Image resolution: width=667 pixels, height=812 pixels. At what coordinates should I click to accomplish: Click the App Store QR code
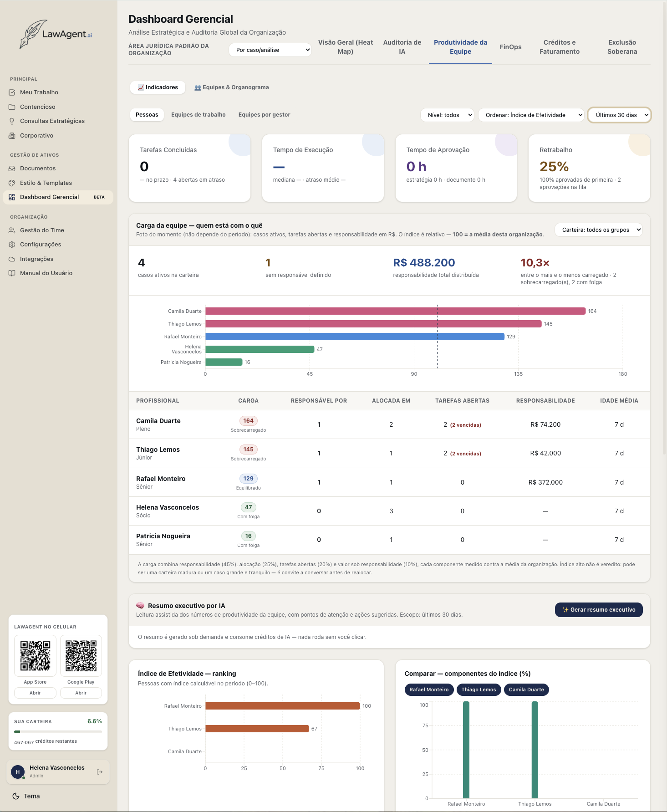click(x=35, y=656)
